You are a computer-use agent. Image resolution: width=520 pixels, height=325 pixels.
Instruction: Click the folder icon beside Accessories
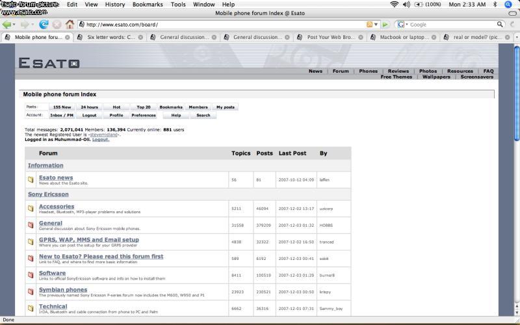(x=31, y=208)
